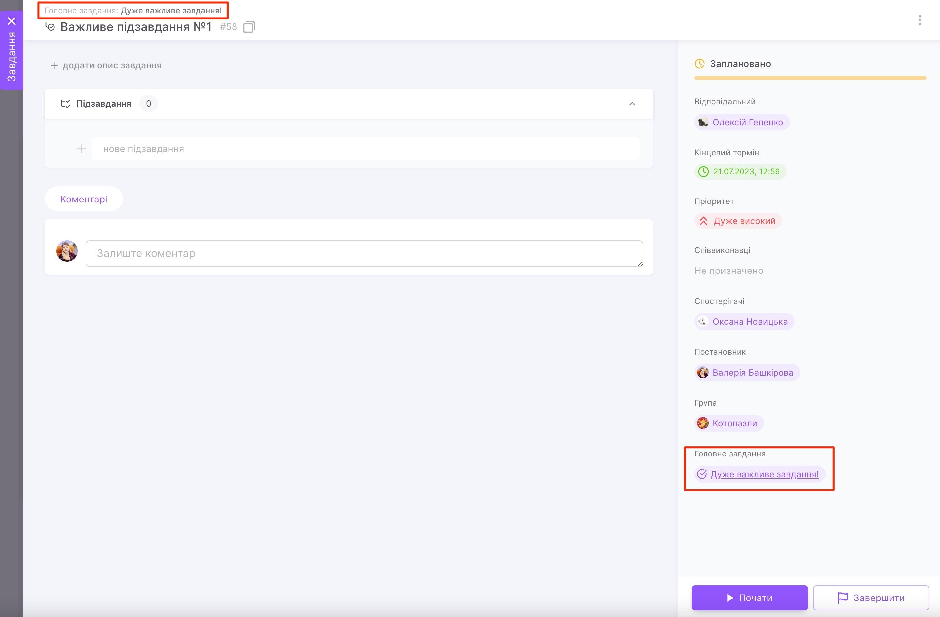Click the subtask status icon by title
The height and width of the screenshot is (617, 940).
click(50, 27)
